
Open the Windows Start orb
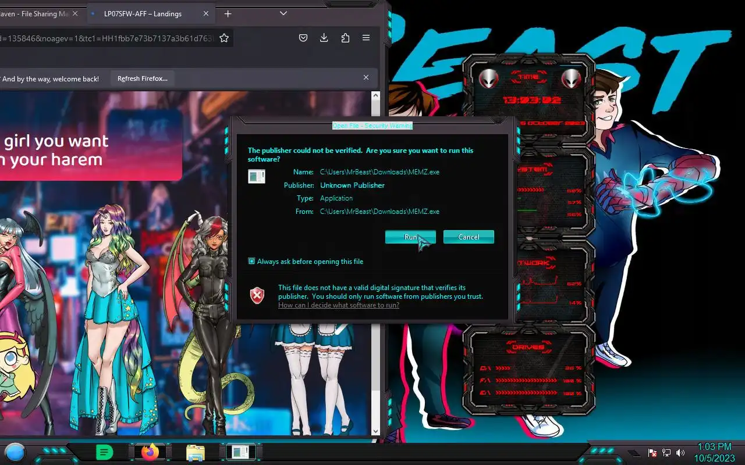click(x=15, y=452)
